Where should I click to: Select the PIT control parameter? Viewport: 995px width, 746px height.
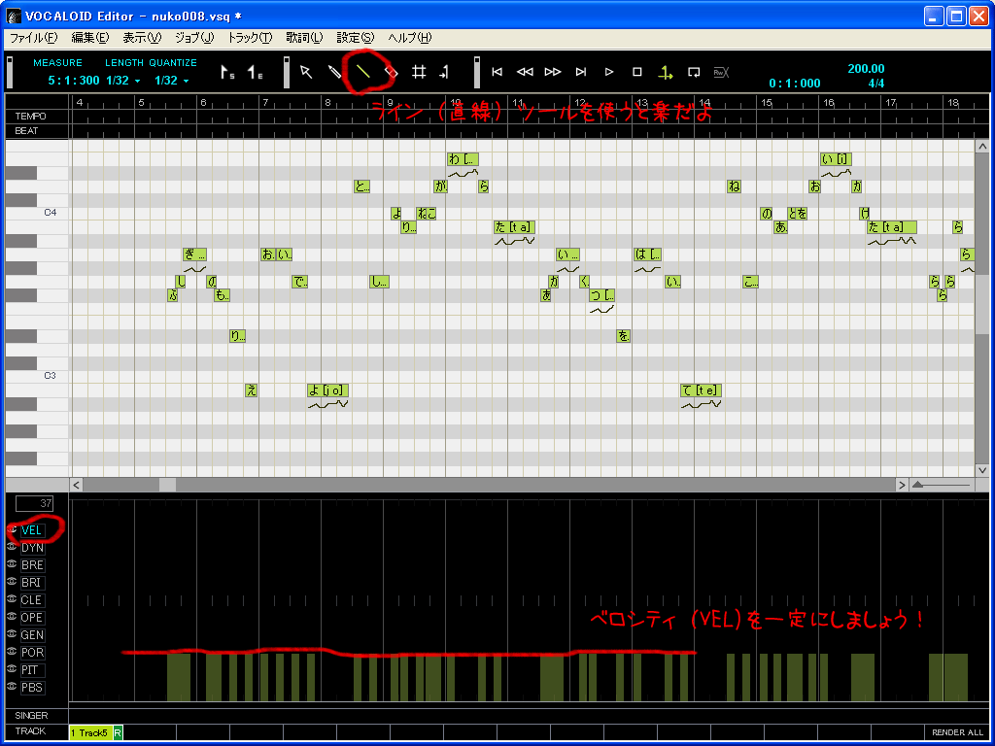32,670
